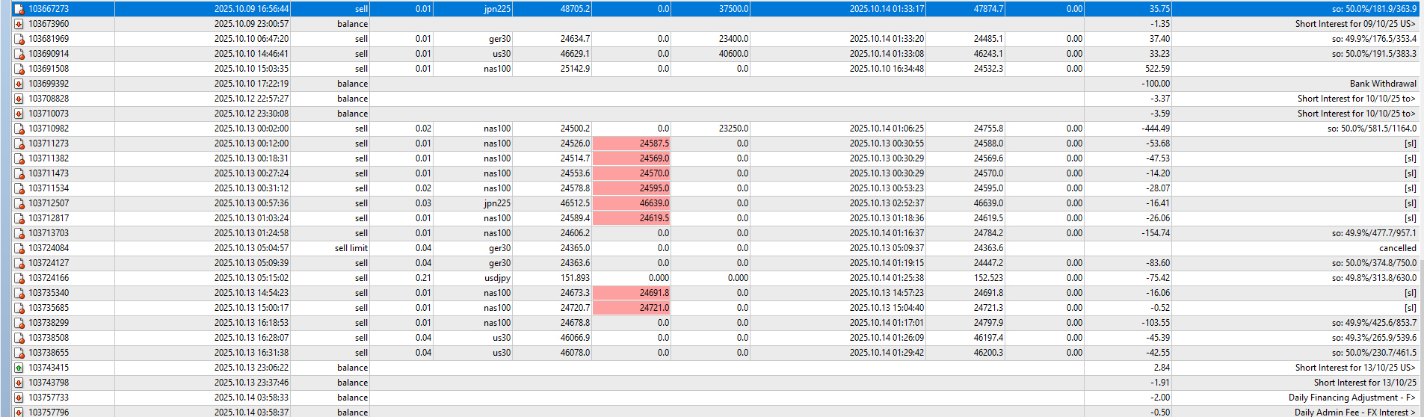
Task: Select the jpn225 symbol in row 103712507
Action: pos(497,203)
